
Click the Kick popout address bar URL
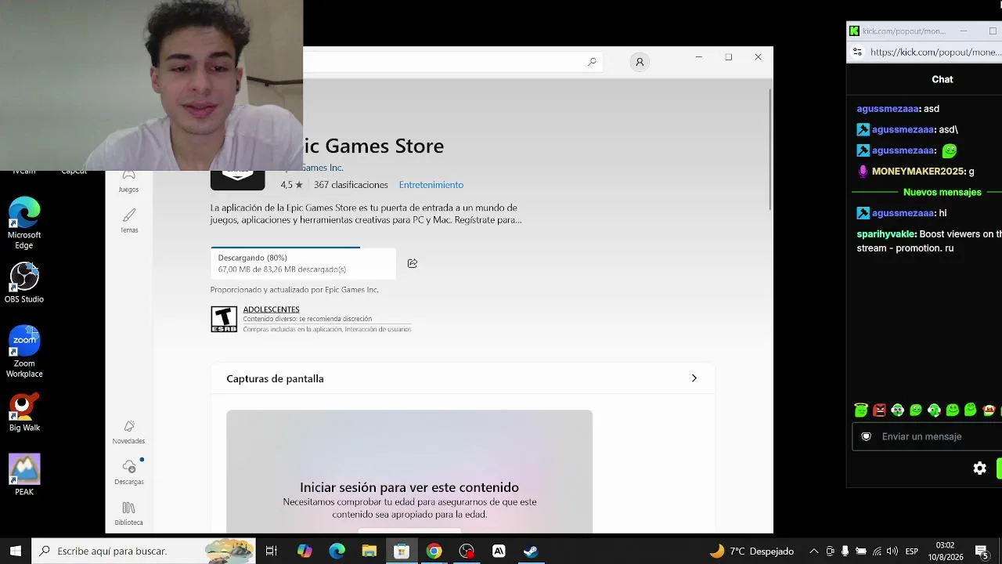[935, 52]
